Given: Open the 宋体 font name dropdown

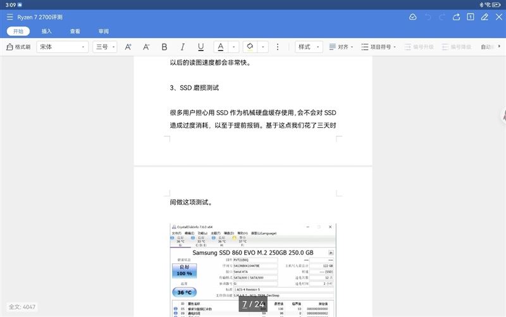Looking at the screenshot, I should pyautogui.click(x=62, y=47).
